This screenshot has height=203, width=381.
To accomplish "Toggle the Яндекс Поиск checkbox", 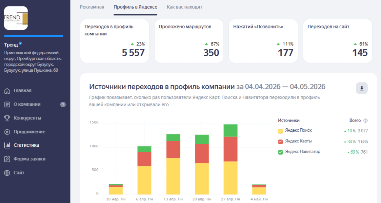I will pyautogui.click(x=280, y=131).
